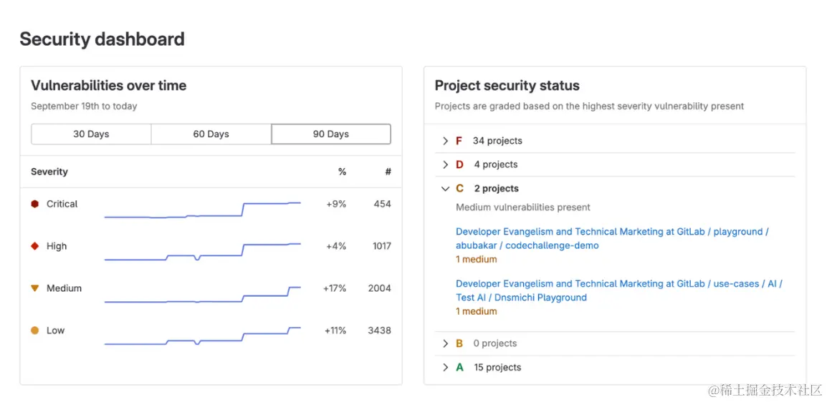Click the Critical vulnerabilities trend sparkline
This screenshot has height=402, width=827.
202,210
